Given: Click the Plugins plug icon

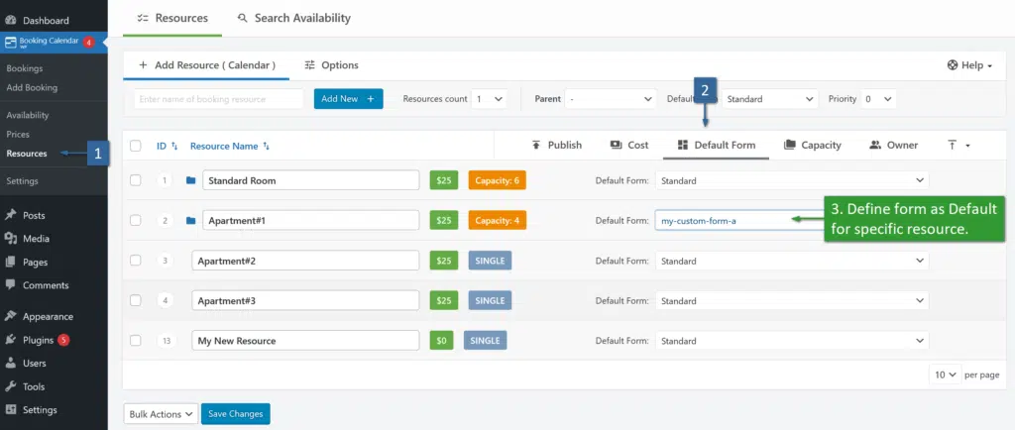Looking at the screenshot, I should click(x=10, y=340).
